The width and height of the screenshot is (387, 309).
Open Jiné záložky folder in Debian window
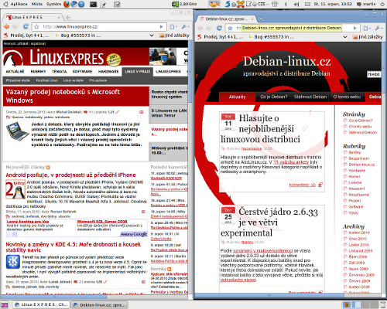(368, 37)
